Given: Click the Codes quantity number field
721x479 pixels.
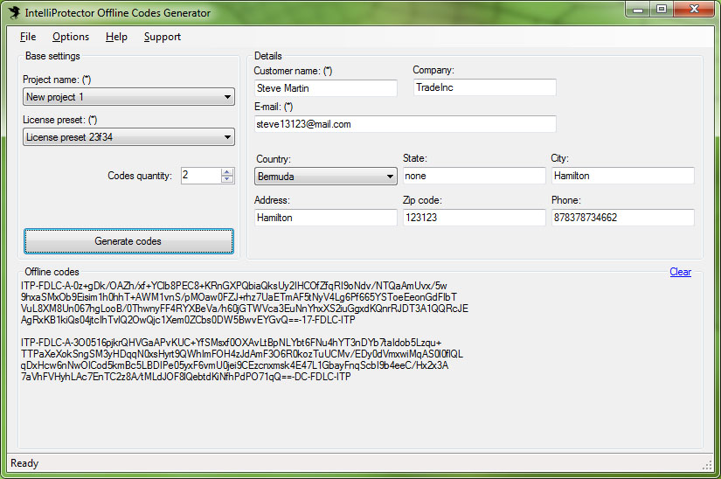Looking at the screenshot, I should (x=201, y=175).
